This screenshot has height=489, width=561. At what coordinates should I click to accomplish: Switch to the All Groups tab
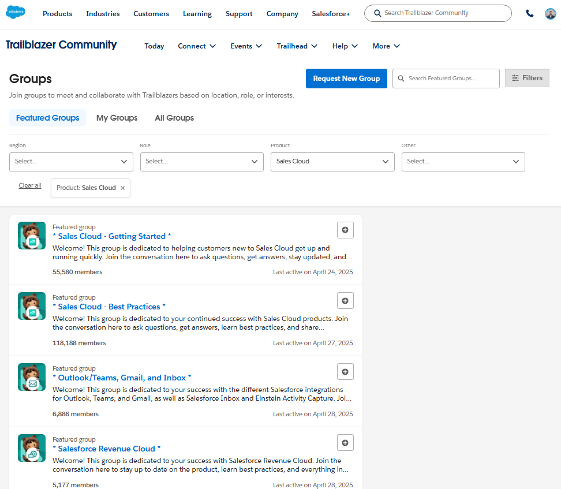point(174,118)
